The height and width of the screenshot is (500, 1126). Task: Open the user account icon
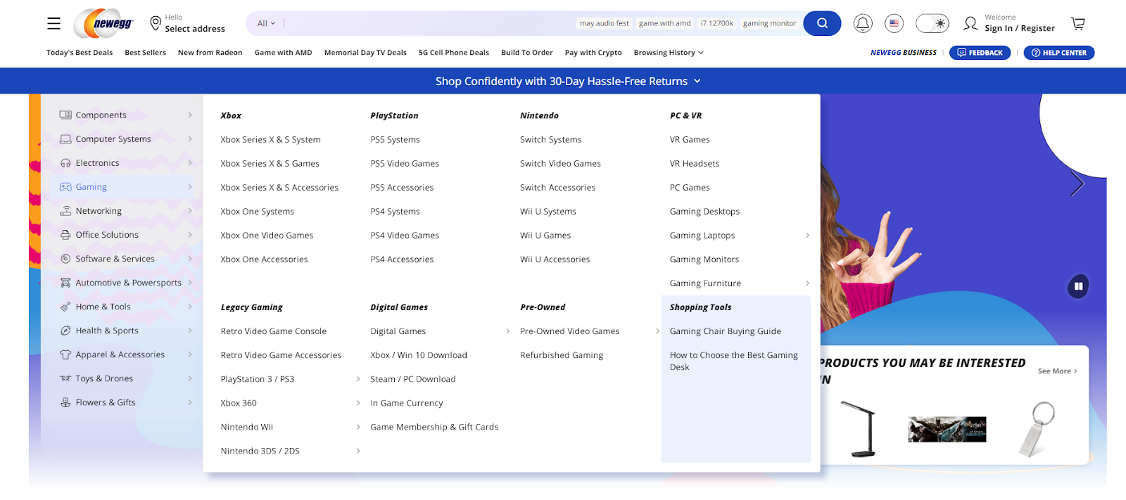click(970, 23)
